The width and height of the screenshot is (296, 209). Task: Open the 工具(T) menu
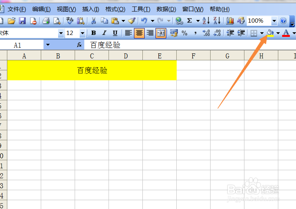click(141, 9)
